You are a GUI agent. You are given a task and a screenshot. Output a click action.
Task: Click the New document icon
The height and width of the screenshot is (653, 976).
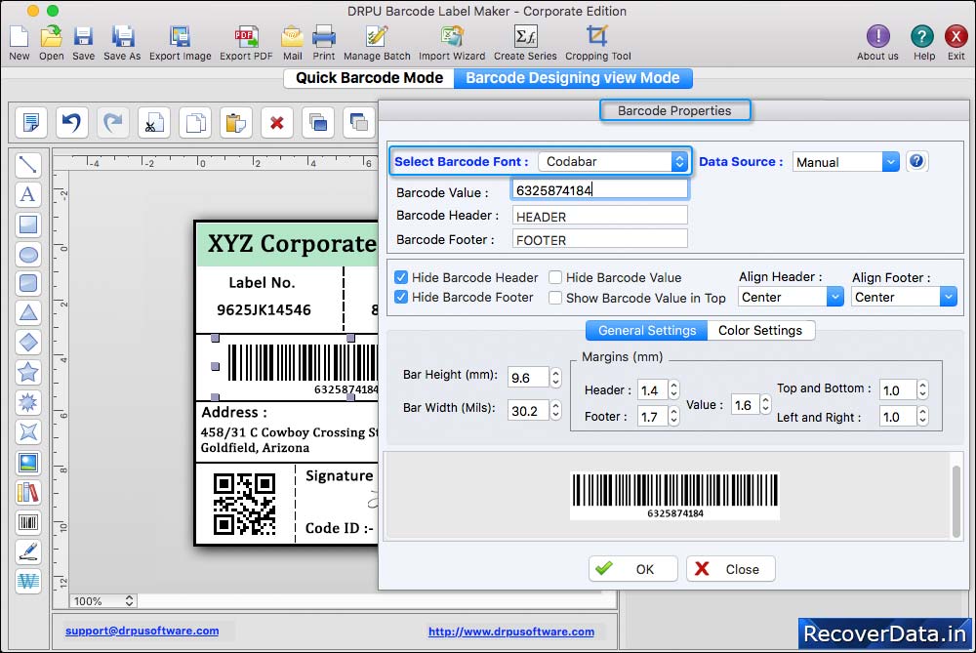[x=19, y=37]
